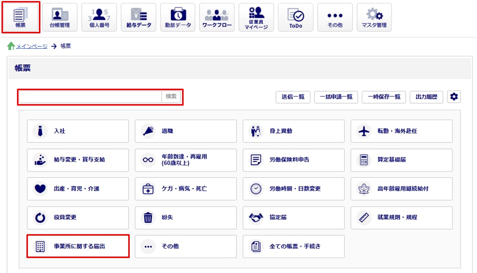Go to メインページ breadcrumb link
477x273 pixels.
[31, 46]
